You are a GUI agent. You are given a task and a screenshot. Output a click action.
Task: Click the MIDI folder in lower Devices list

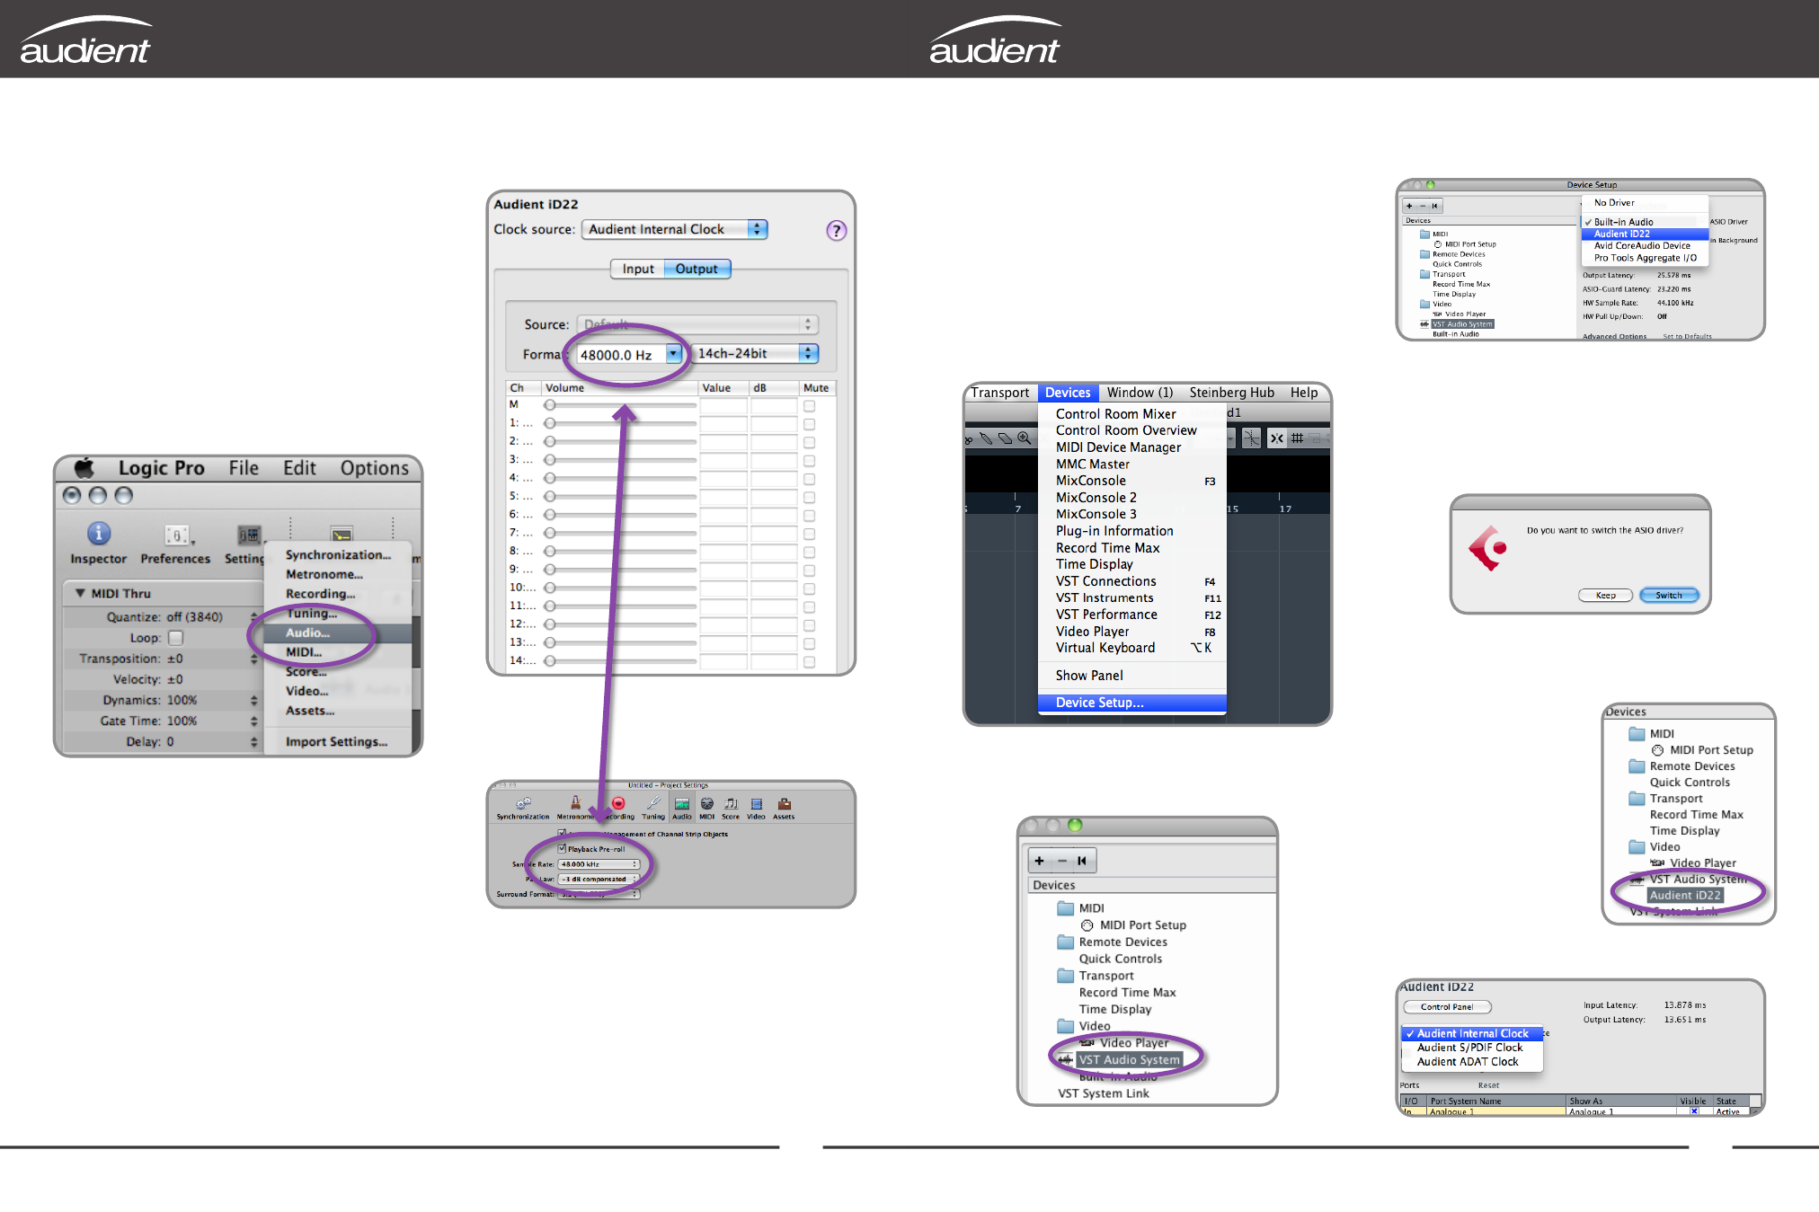click(1066, 908)
